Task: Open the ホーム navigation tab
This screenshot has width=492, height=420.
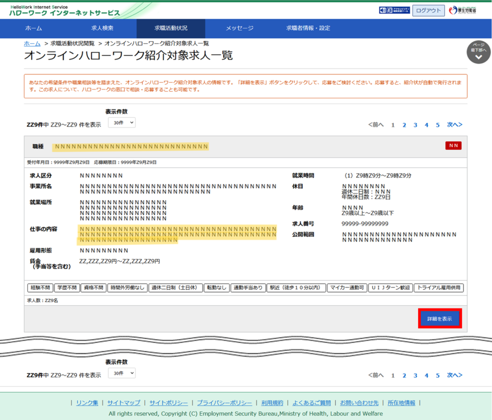Action: [x=34, y=28]
